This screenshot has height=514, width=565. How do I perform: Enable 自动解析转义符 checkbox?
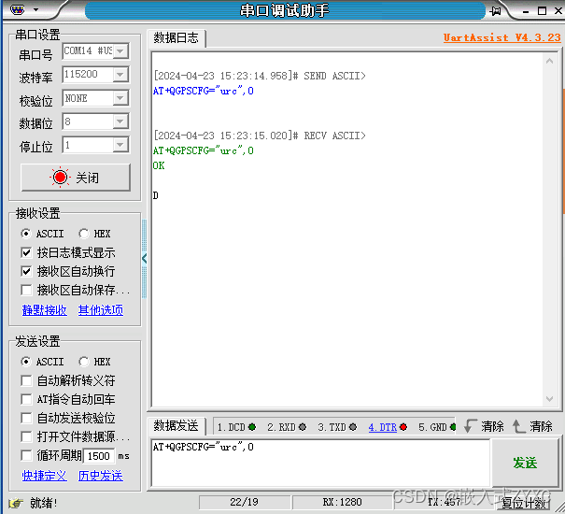point(26,380)
